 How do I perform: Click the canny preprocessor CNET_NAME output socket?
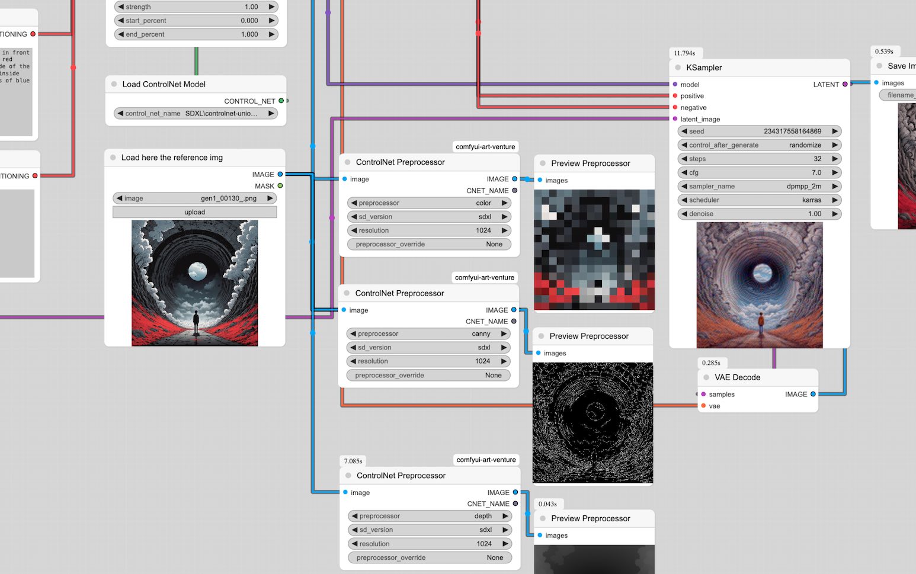(x=514, y=322)
